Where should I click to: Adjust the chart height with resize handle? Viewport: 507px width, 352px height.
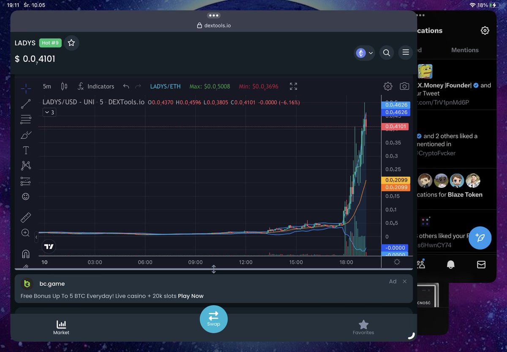point(214,269)
